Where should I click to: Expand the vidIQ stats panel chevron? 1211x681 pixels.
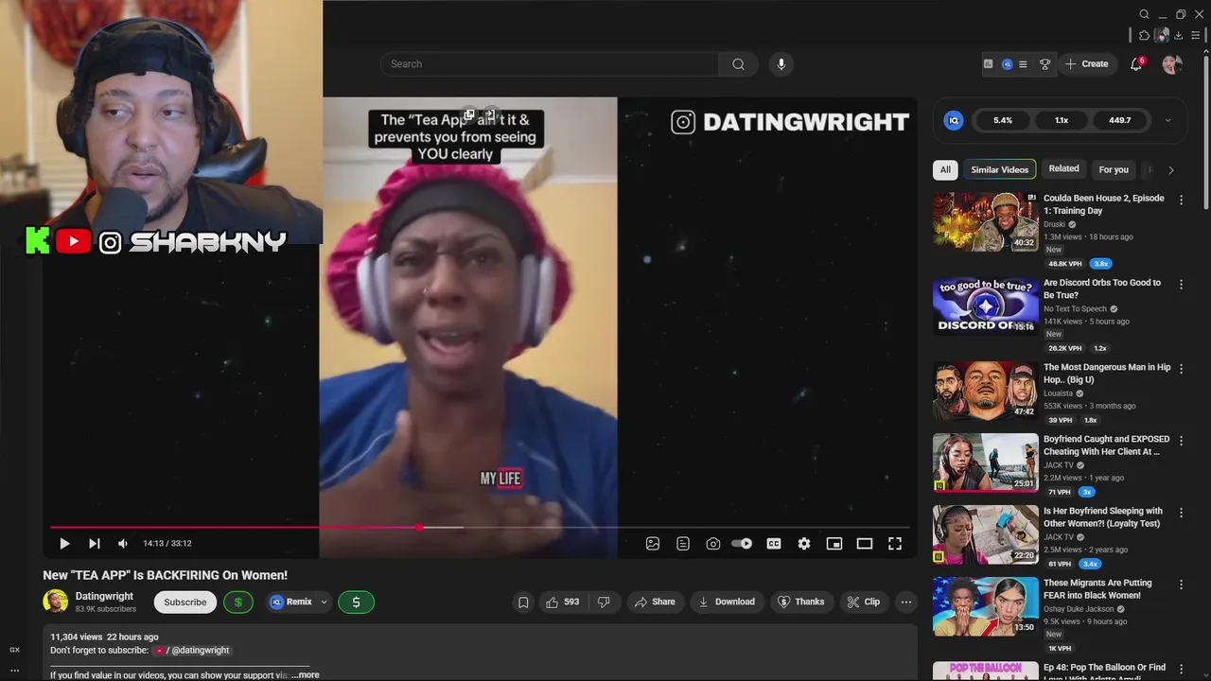pyautogui.click(x=1167, y=120)
